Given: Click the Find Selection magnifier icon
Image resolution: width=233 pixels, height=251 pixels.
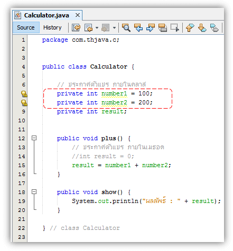Looking at the screenshot, I should click(126, 27).
